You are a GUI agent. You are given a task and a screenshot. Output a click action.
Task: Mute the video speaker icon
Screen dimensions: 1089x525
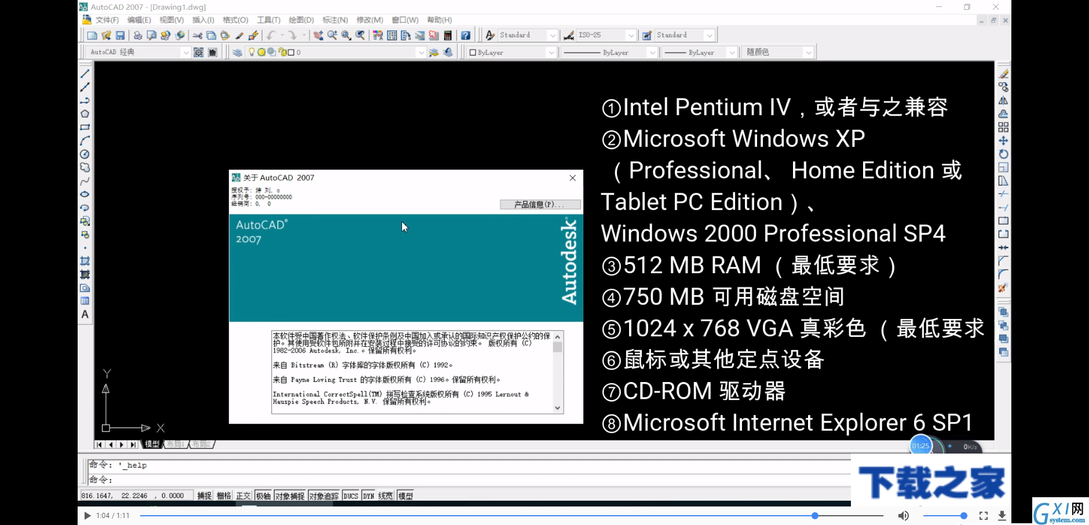(x=903, y=516)
